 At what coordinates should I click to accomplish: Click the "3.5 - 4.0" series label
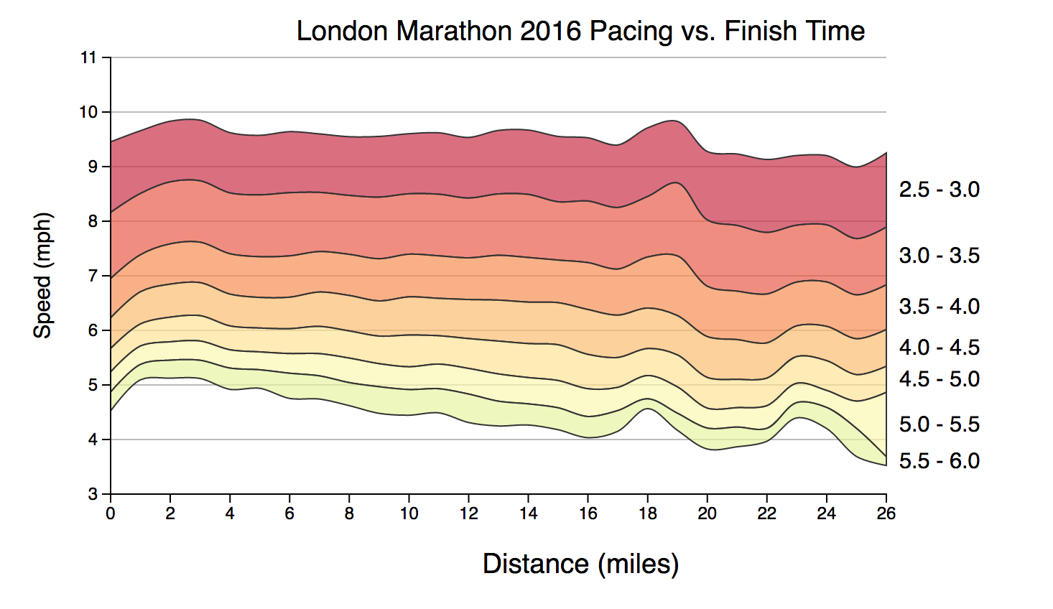click(x=939, y=307)
